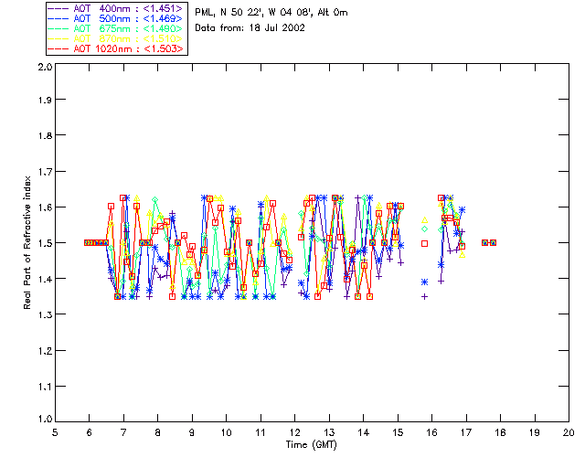This screenshot has width=585, height=468.
Task: Click the 14 x-axis tick label
Action: coord(364,432)
